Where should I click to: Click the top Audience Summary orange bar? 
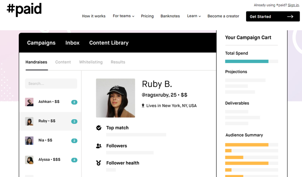click(x=247, y=145)
